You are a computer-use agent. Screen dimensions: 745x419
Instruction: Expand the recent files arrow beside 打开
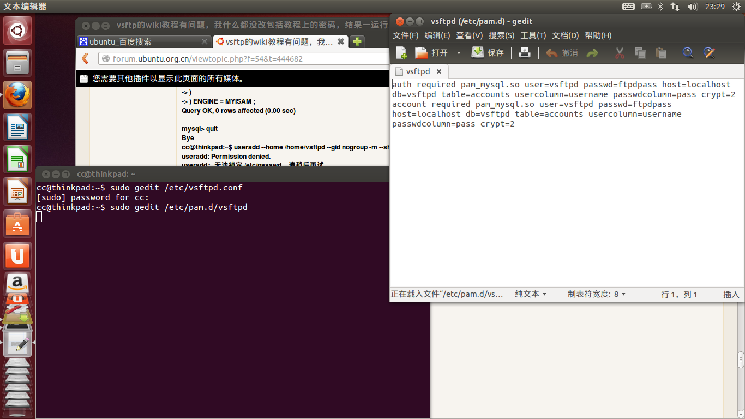(459, 53)
